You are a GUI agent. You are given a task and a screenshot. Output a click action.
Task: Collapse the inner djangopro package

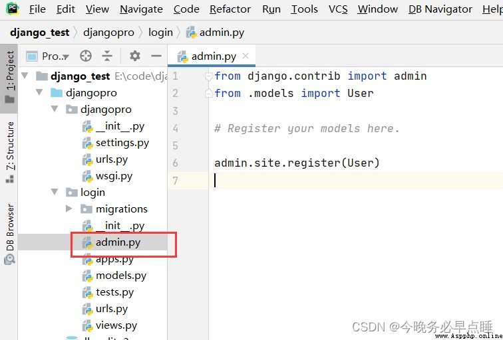pos(55,109)
